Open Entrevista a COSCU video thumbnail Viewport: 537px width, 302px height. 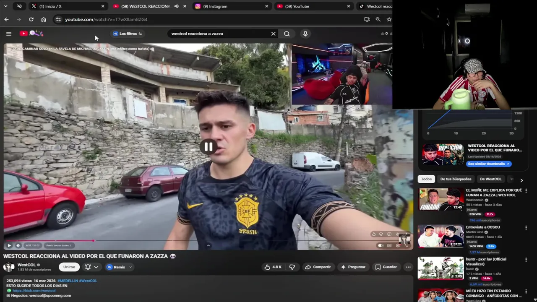(441, 237)
